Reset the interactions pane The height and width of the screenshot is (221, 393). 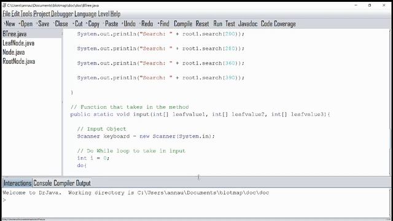pyautogui.click(x=202, y=24)
